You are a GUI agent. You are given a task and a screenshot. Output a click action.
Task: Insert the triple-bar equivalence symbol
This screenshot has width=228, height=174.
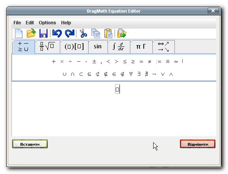(168, 62)
